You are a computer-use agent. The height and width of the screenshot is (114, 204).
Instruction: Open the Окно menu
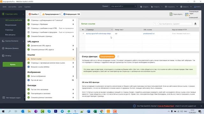20,7
